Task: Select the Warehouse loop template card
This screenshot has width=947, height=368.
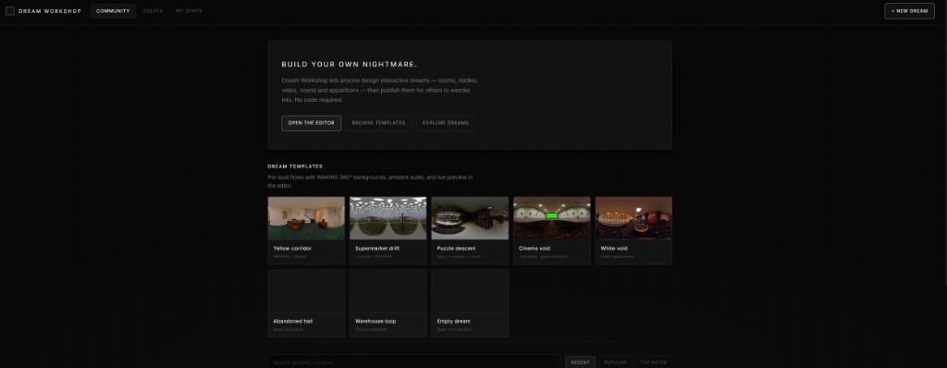Action: click(387, 303)
